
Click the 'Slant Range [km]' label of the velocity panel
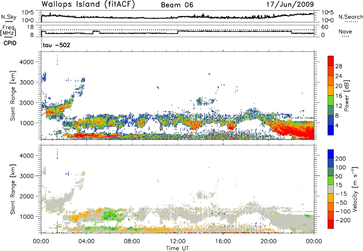[x=13, y=189]
